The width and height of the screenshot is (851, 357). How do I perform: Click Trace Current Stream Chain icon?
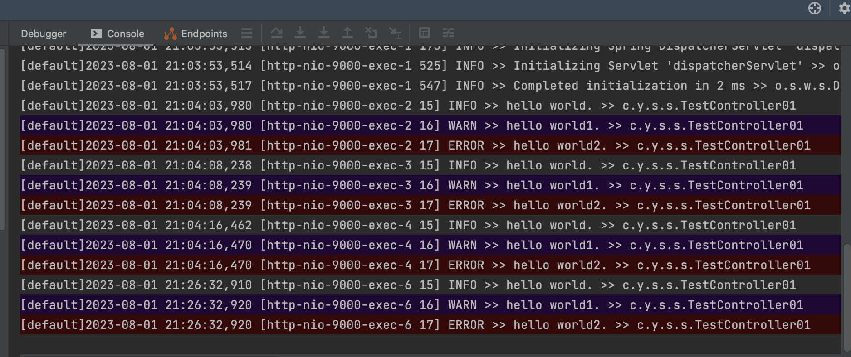coord(448,33)
